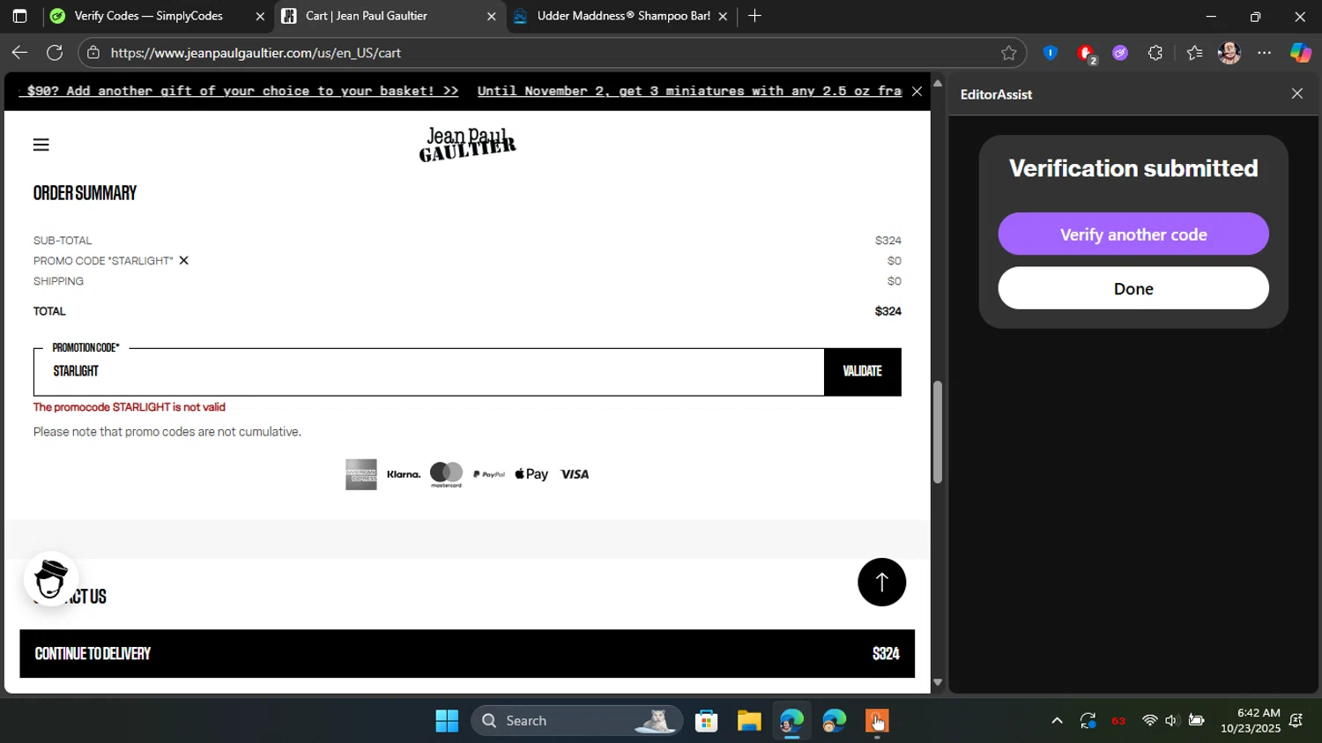
Task: Click the scrollbar up arrow
Action: click(x=938, y=83)
